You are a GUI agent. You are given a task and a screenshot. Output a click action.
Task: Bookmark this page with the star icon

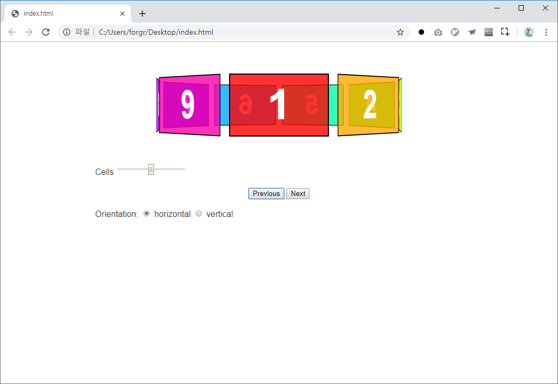[400, 32]
